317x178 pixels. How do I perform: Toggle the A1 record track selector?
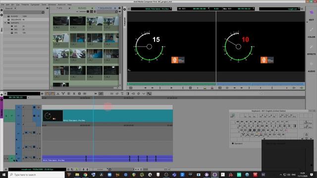point(19,133)
